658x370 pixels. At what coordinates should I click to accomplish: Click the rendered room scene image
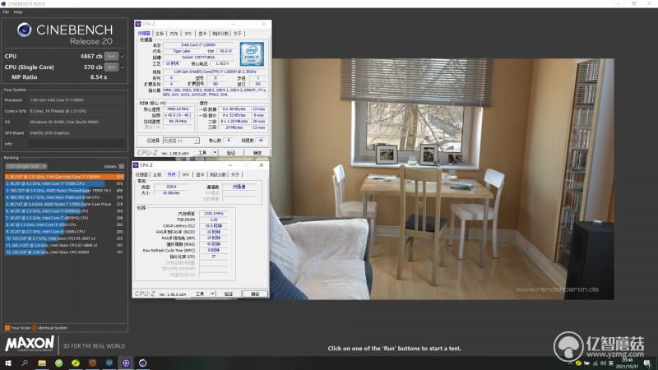tap(442, 178)
